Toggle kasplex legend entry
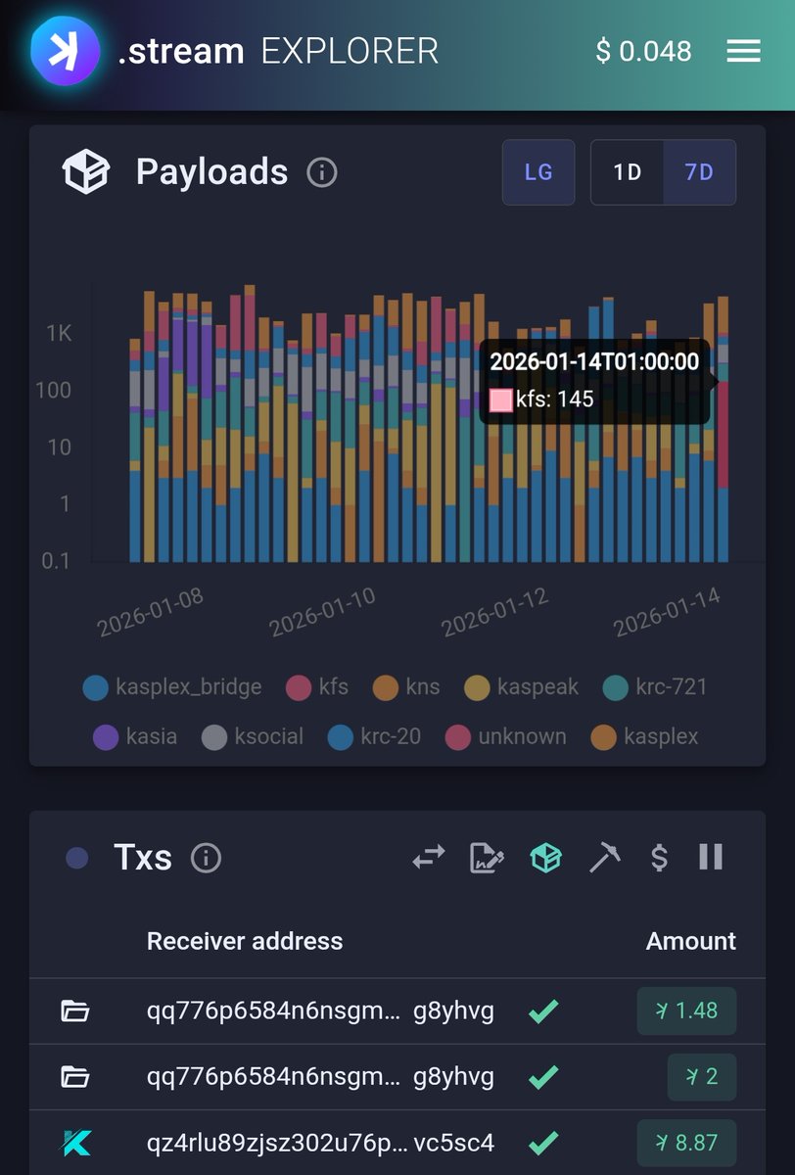Screen dimensions: 795x1175 644,736
